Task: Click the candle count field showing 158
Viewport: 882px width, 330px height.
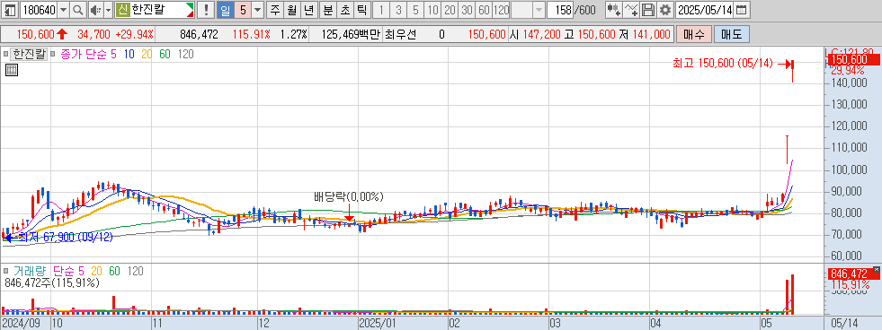Action: click(561, 10)
